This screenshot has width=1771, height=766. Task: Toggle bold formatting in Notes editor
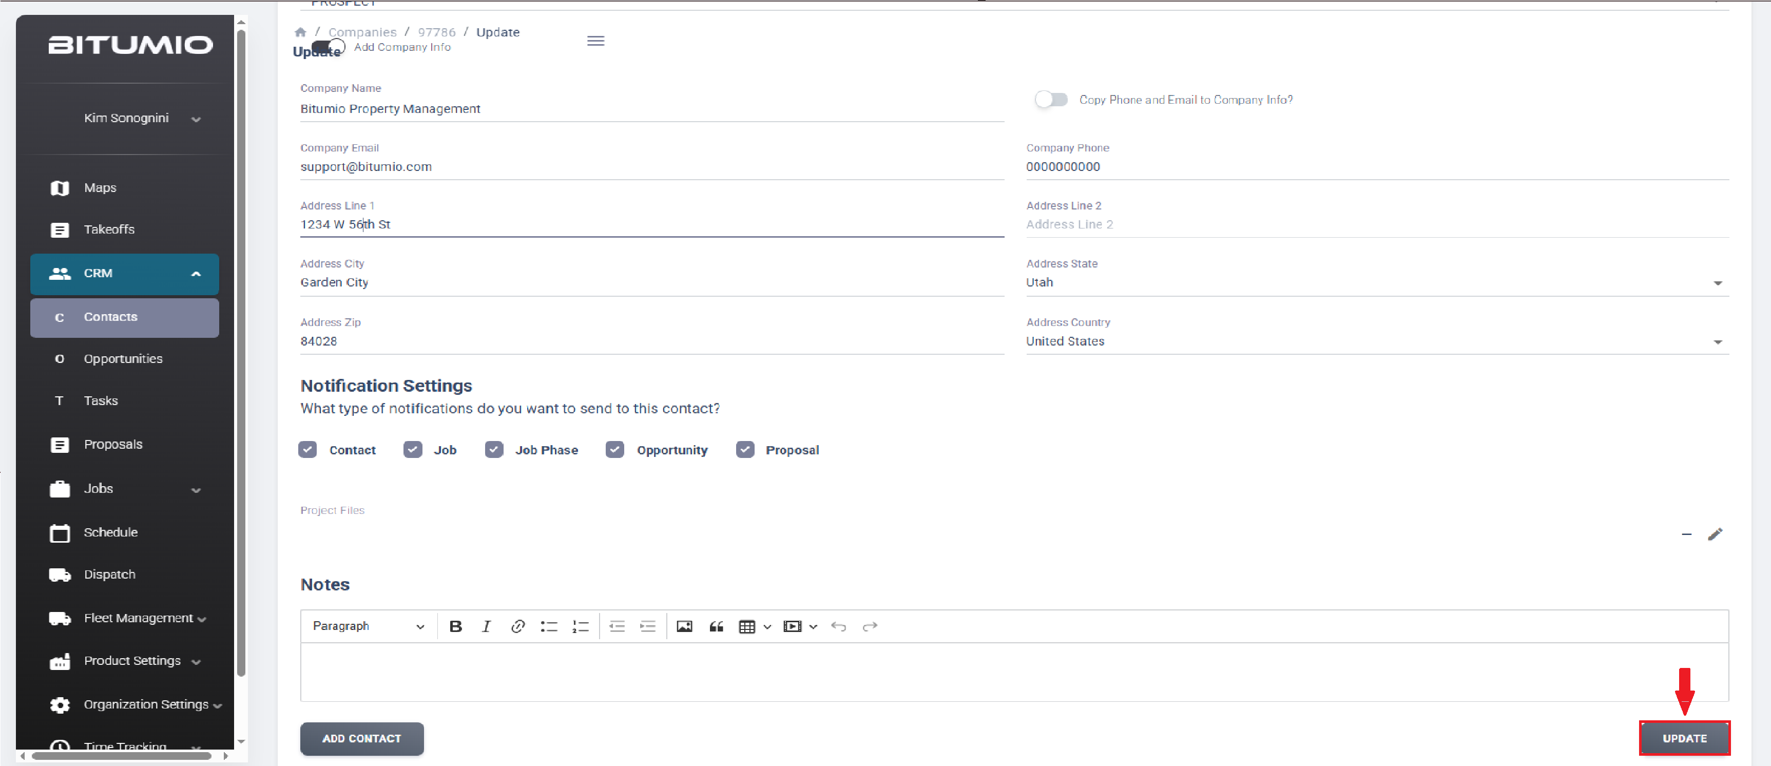(455, 626)
